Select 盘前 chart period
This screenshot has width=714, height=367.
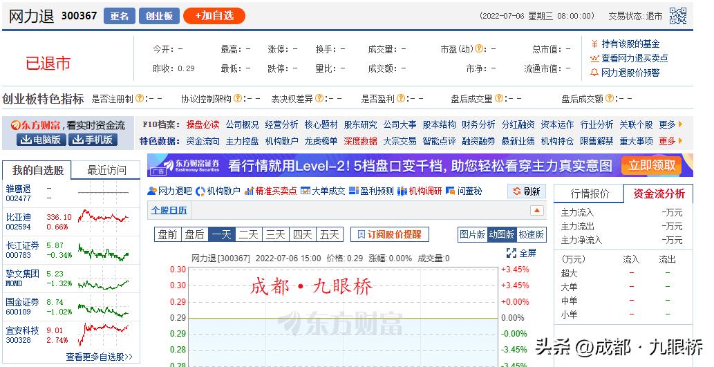click(167, 234)
